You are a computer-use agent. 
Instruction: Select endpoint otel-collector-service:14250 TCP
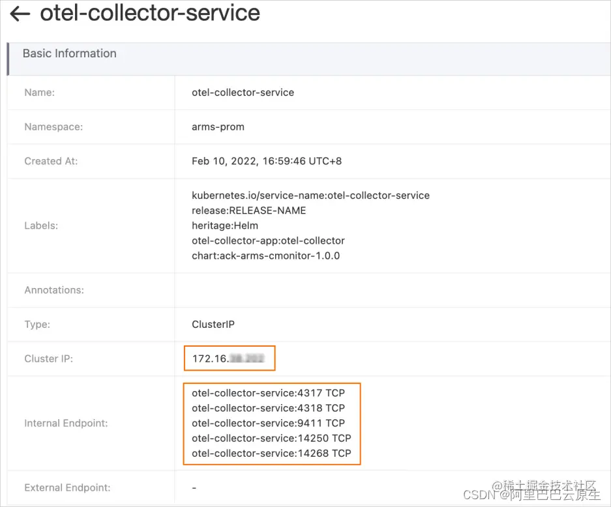pyautogui.click(x=271, y=439)
